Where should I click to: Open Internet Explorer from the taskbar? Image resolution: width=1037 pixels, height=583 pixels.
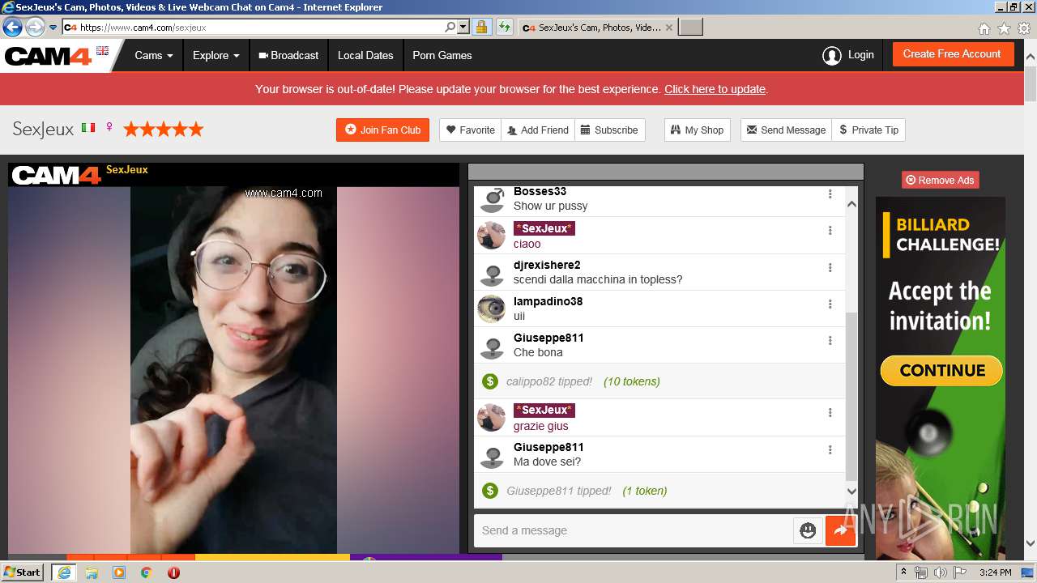(63, 572)
